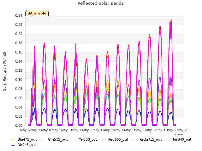This screenshot has width=202, height=151.
Task: Click the purple Nir945_out color marker
Action: pos(13,145)
